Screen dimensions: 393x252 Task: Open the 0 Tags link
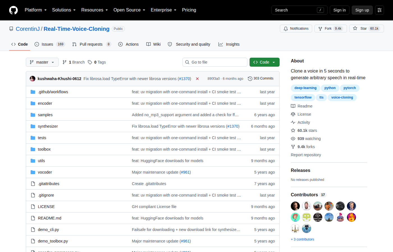(x=97, y=62)
